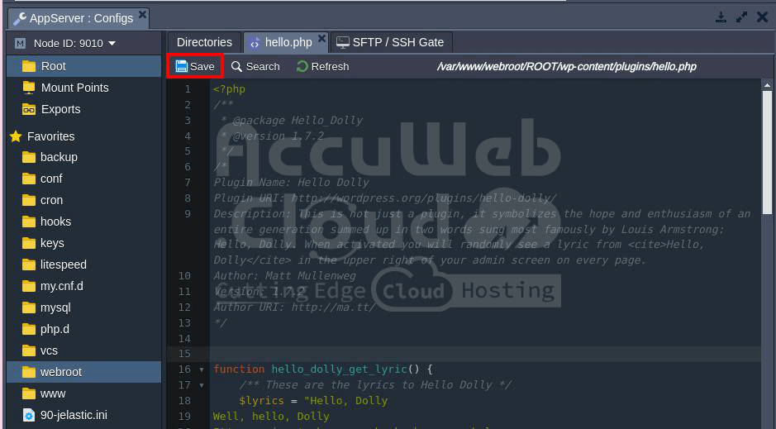Click the Save floppy disk icon
The height and width of the screenshot is (429, 776).
(181, 66)
